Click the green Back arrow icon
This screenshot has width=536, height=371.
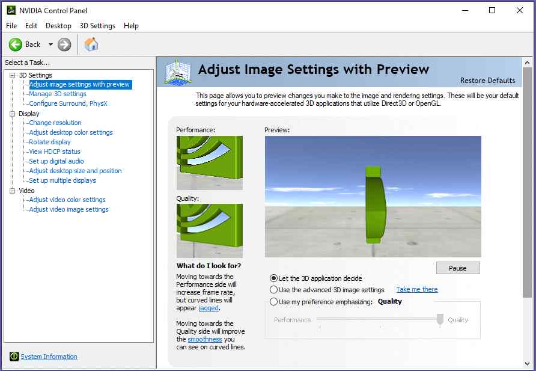point(16,44)
